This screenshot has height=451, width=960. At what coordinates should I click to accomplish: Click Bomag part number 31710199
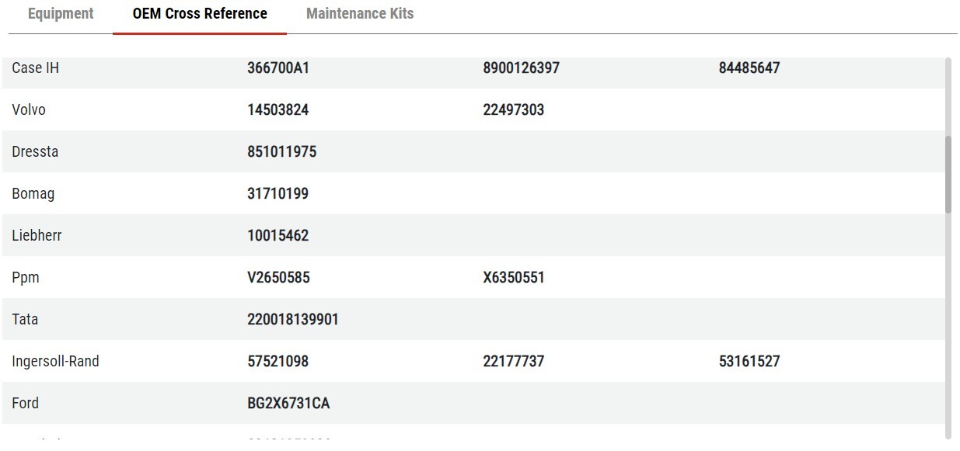278,194
